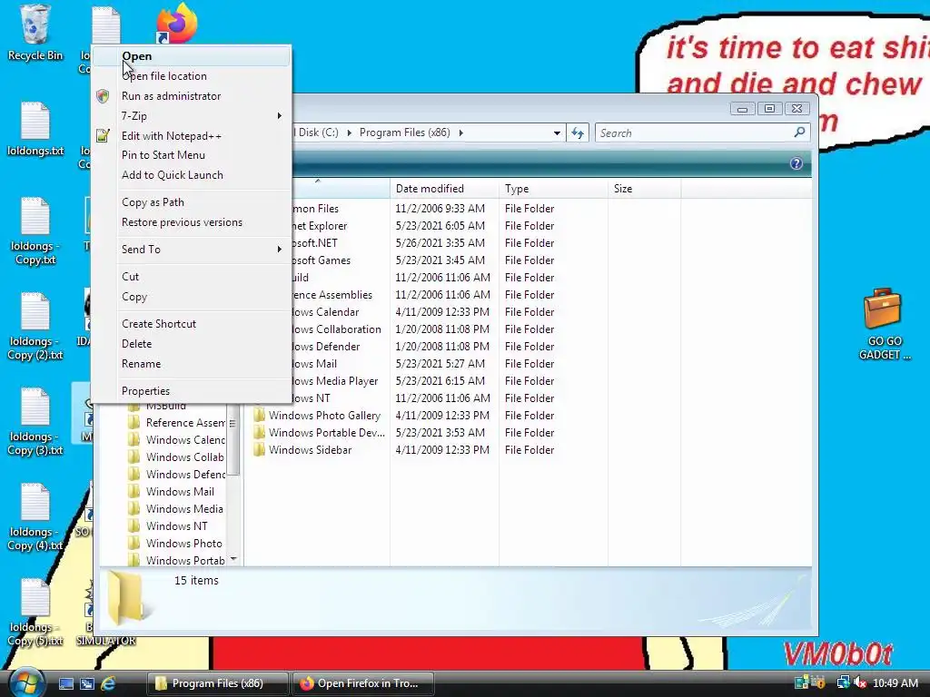Open address bar history dropdown arrow
Image resolution: width=930 pixels, height=697 pixels.
[x=557, y=133]
